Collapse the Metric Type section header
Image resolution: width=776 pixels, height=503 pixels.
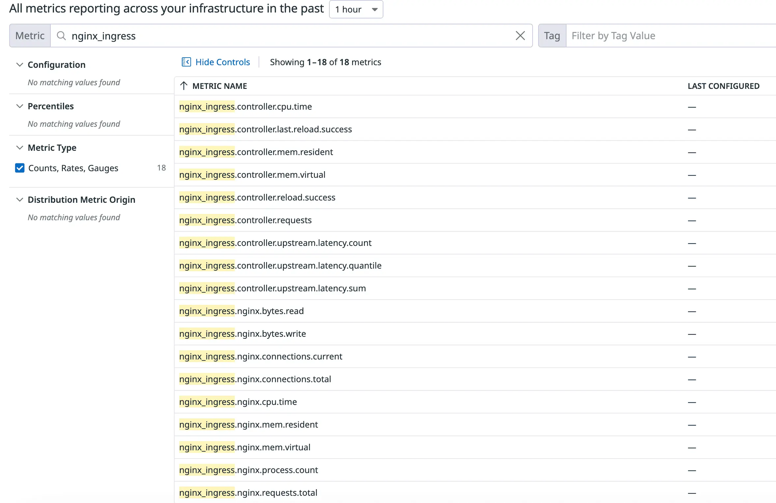(19, 147)
